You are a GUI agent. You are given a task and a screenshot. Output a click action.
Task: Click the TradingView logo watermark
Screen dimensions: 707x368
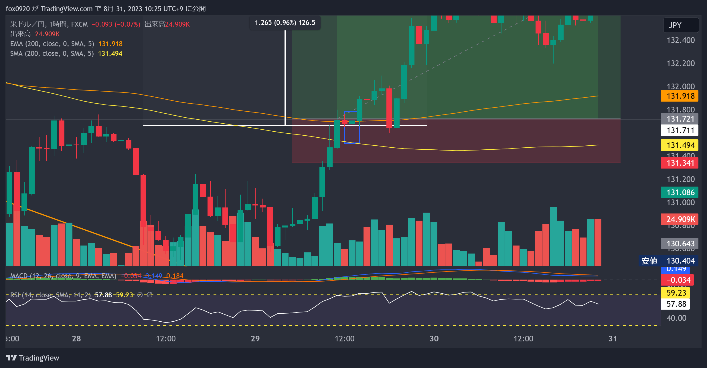click(x=31, y=358)
